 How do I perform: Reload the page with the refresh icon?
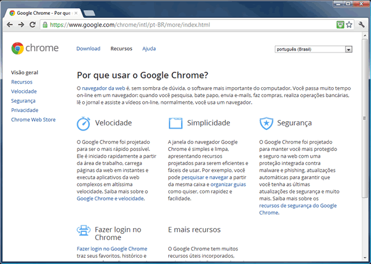pyautogui.click(x=32, y=24)
